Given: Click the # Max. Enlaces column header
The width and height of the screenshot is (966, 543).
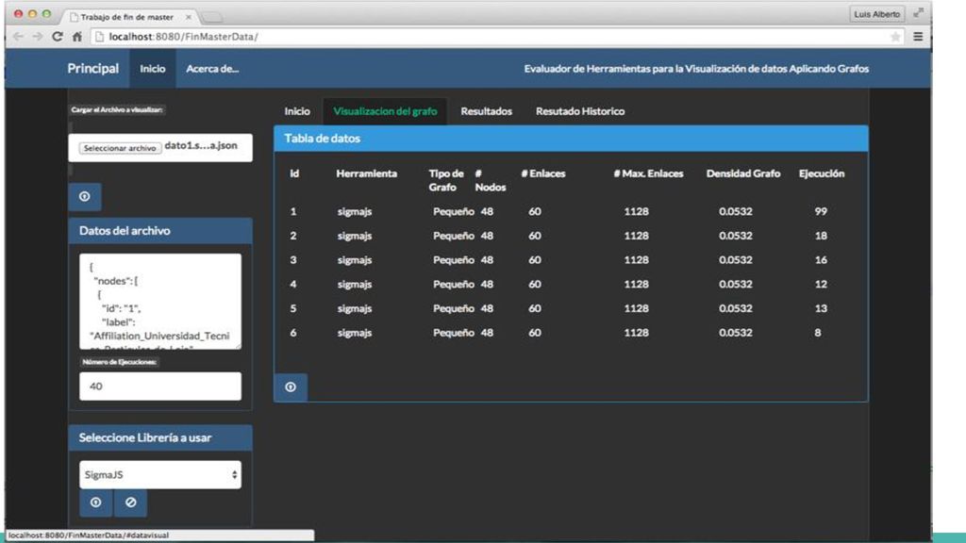Looking at the screenshot, I should (x=648, y=173).
